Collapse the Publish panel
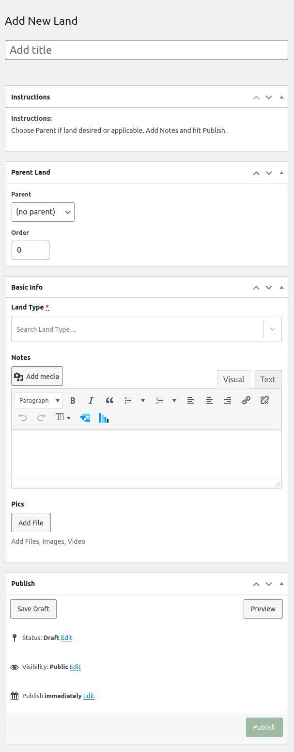This screenshot has height=752, width=294. [282, 584]
